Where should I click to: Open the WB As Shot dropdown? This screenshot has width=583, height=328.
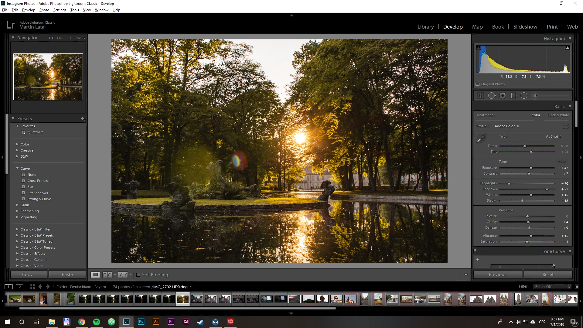(553, 136)
